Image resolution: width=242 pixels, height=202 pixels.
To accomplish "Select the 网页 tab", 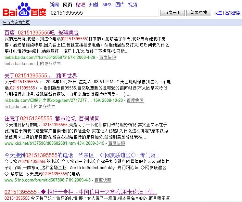I will click(67, 5).
